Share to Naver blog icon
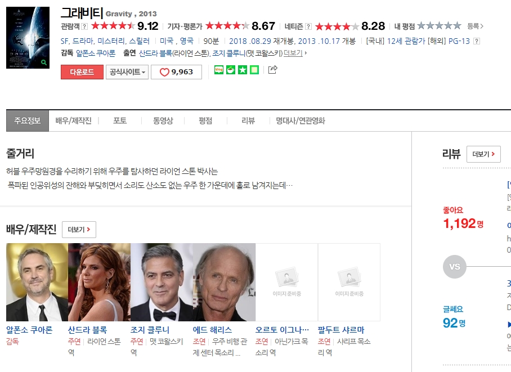 point(219,70)
